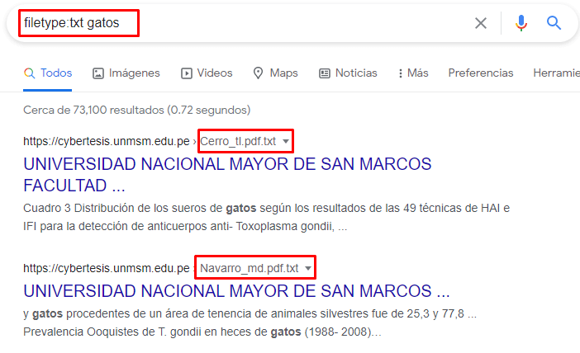Clear the search box with the X icon
Image resolution: width=580 pixels, height=353 pixels.
(481, 23)
